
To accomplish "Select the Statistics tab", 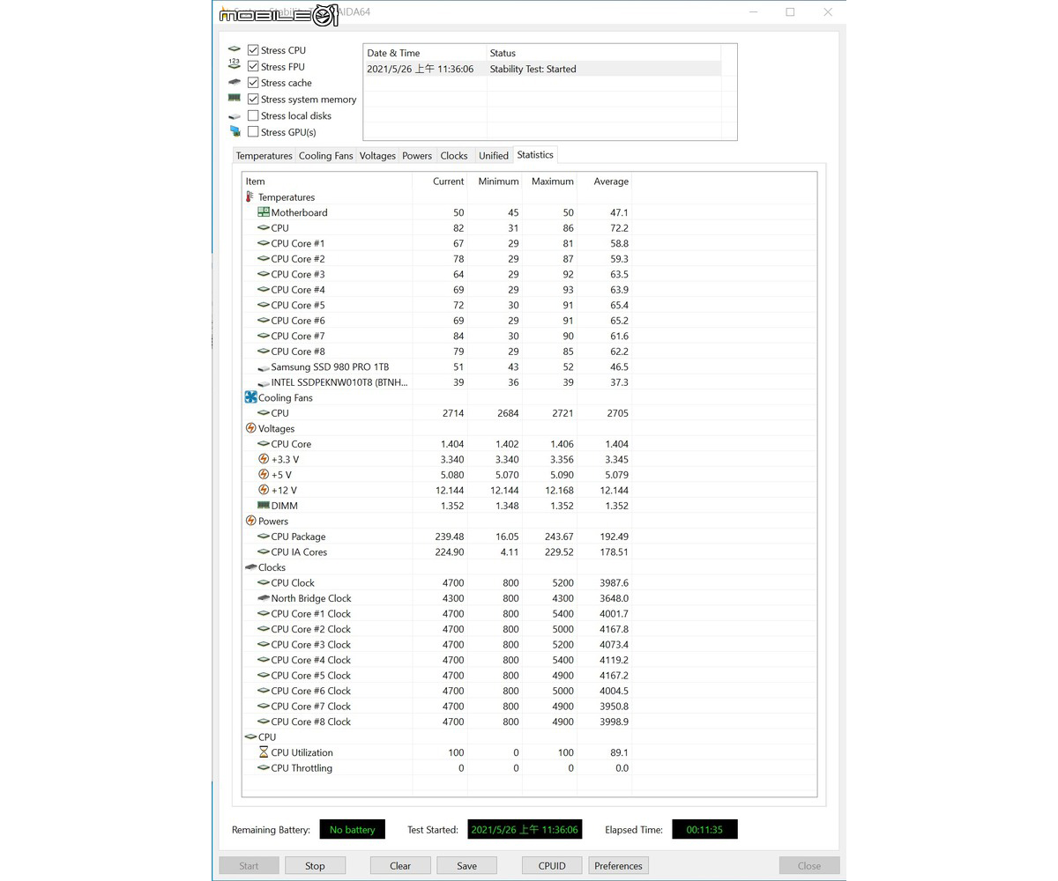I will click(x=535, y=154).
